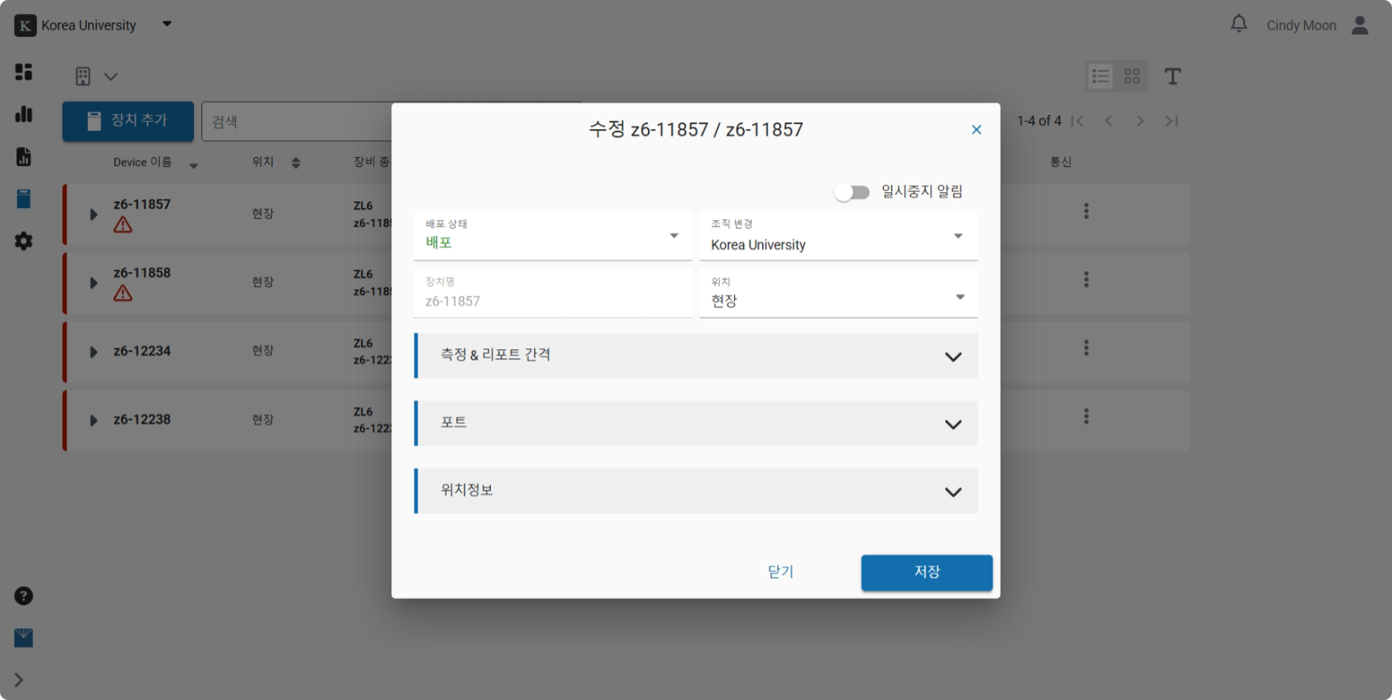This screenshot has width=1392, height=700.
Task: Open more options for z6-12238 row
Action: tap(1086, 417)
